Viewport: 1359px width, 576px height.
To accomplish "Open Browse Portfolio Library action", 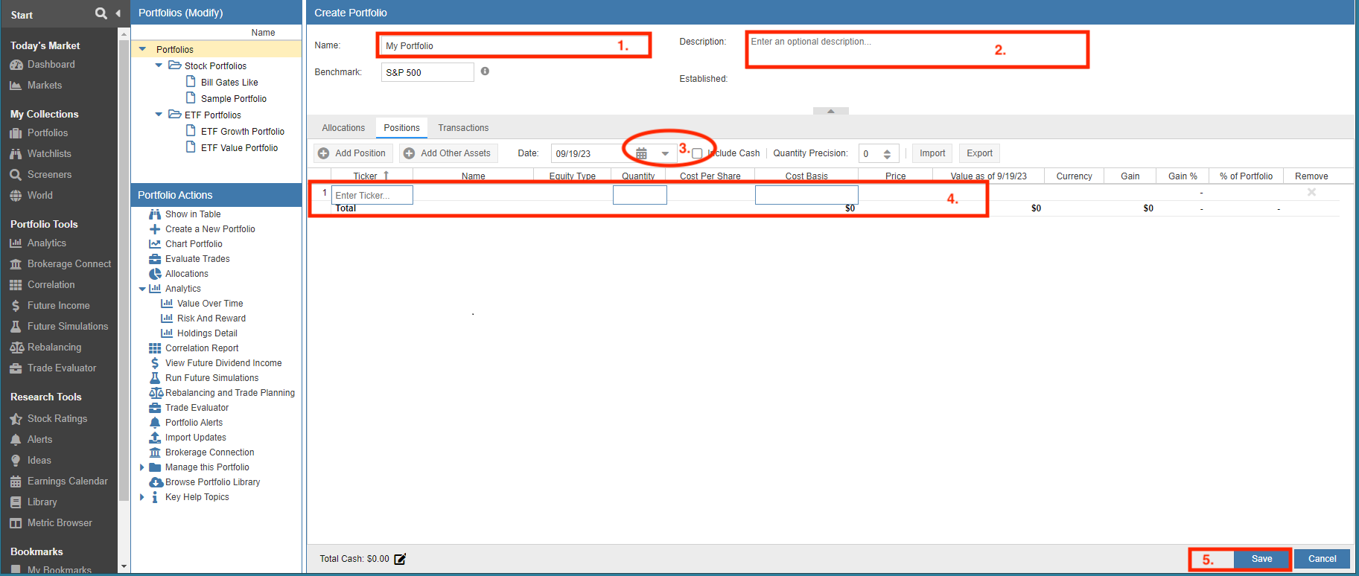I will pos(212,482).
